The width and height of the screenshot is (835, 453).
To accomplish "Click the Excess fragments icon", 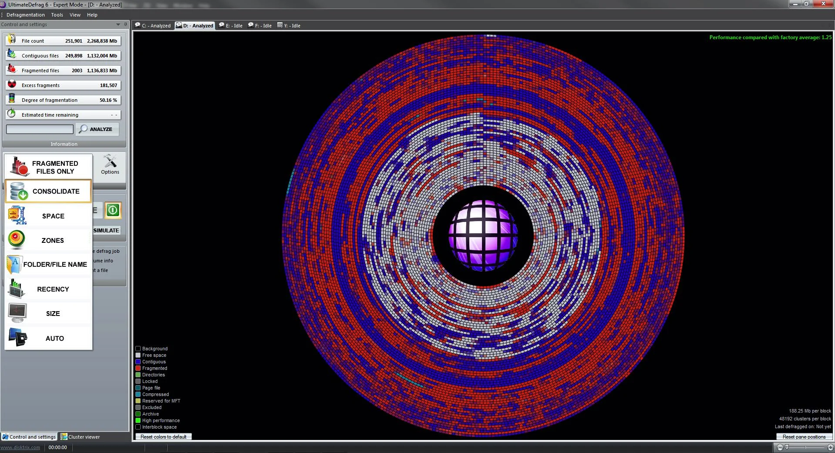I will (12, 84).
